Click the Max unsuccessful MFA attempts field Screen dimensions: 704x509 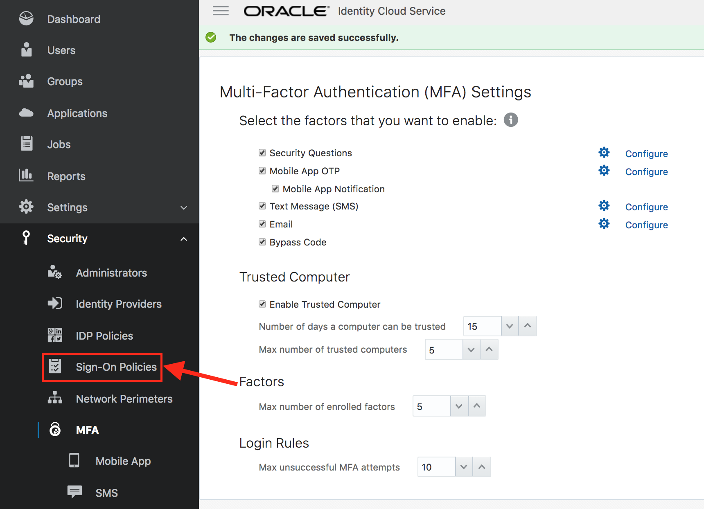click(x=436, y=467)
